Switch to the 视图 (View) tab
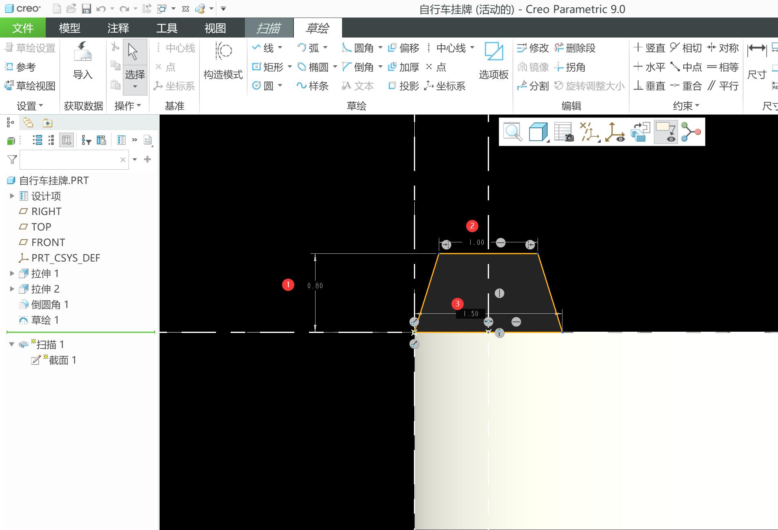This screenshot has height=530, width=778. coord(215,28)
